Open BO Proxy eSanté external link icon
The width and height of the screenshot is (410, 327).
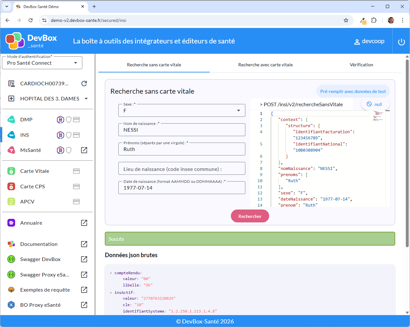tap(84, 305)
